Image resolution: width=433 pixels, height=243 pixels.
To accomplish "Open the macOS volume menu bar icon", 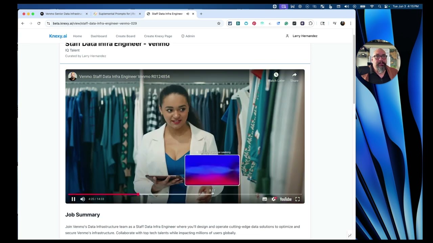I will pos(347,6).
